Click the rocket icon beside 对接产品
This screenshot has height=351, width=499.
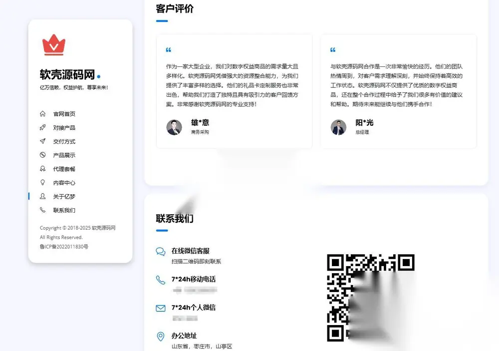click(42, 127)
